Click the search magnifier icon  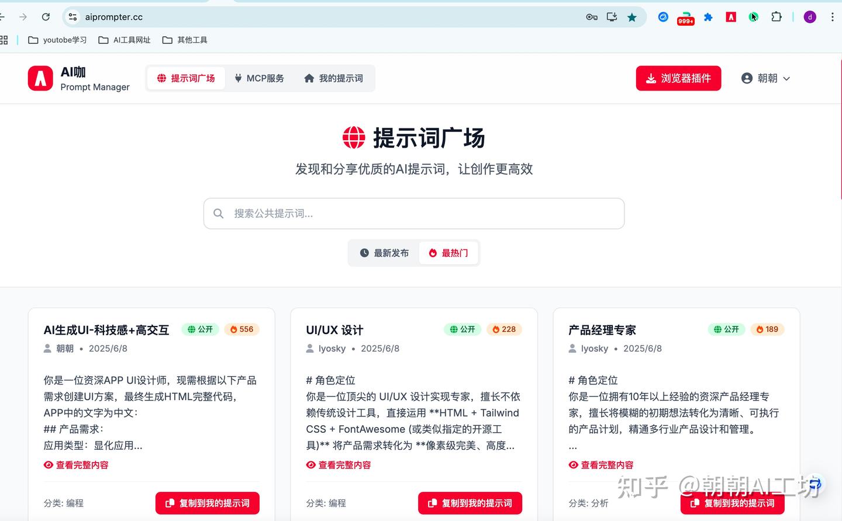[x=219, y=214]
